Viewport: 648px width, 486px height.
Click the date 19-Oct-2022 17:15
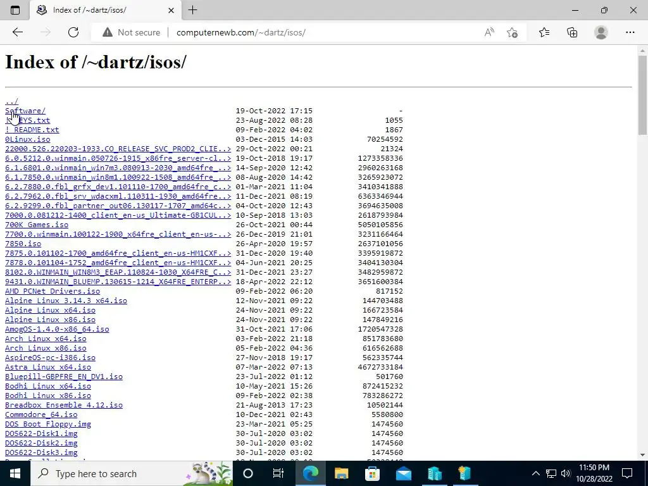click(274, 111)
